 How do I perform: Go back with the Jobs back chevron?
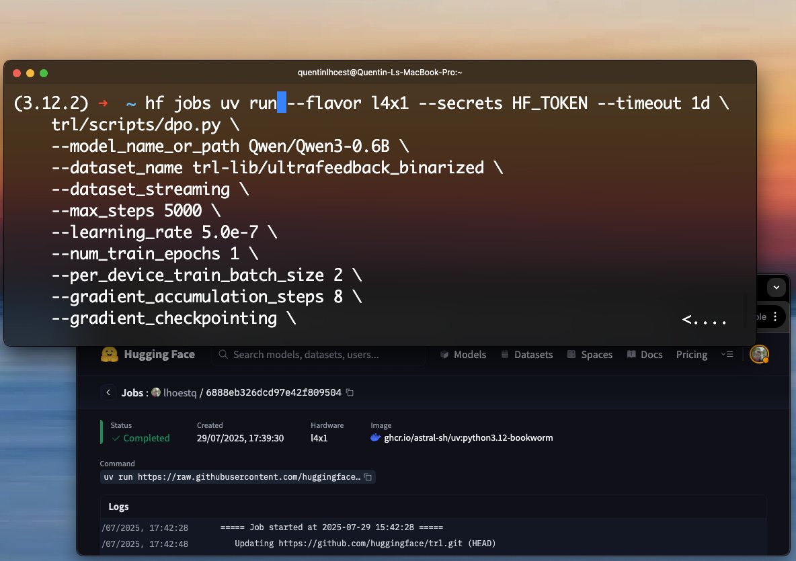click(108, 392)
